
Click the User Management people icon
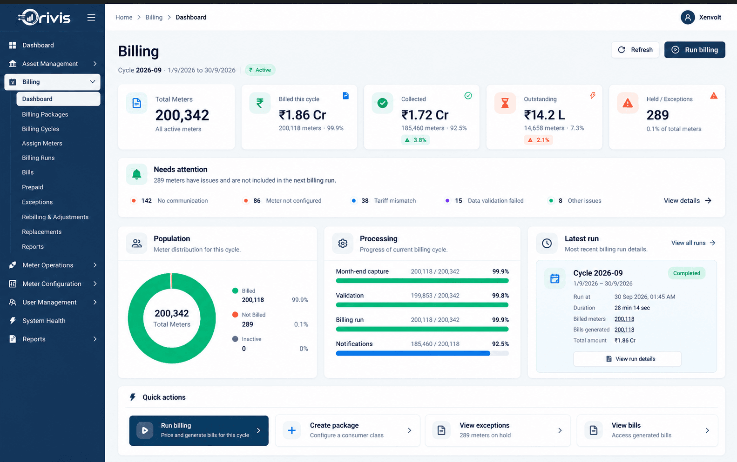pos(13,302)
